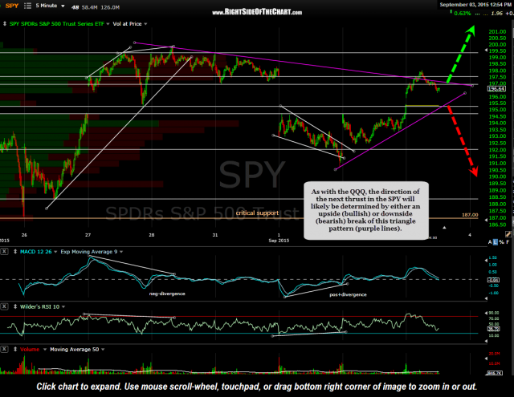Open the Volume indicator dropdown
Image resolution: width=514 pixels, height=397 pixels.
click(45, 349)
